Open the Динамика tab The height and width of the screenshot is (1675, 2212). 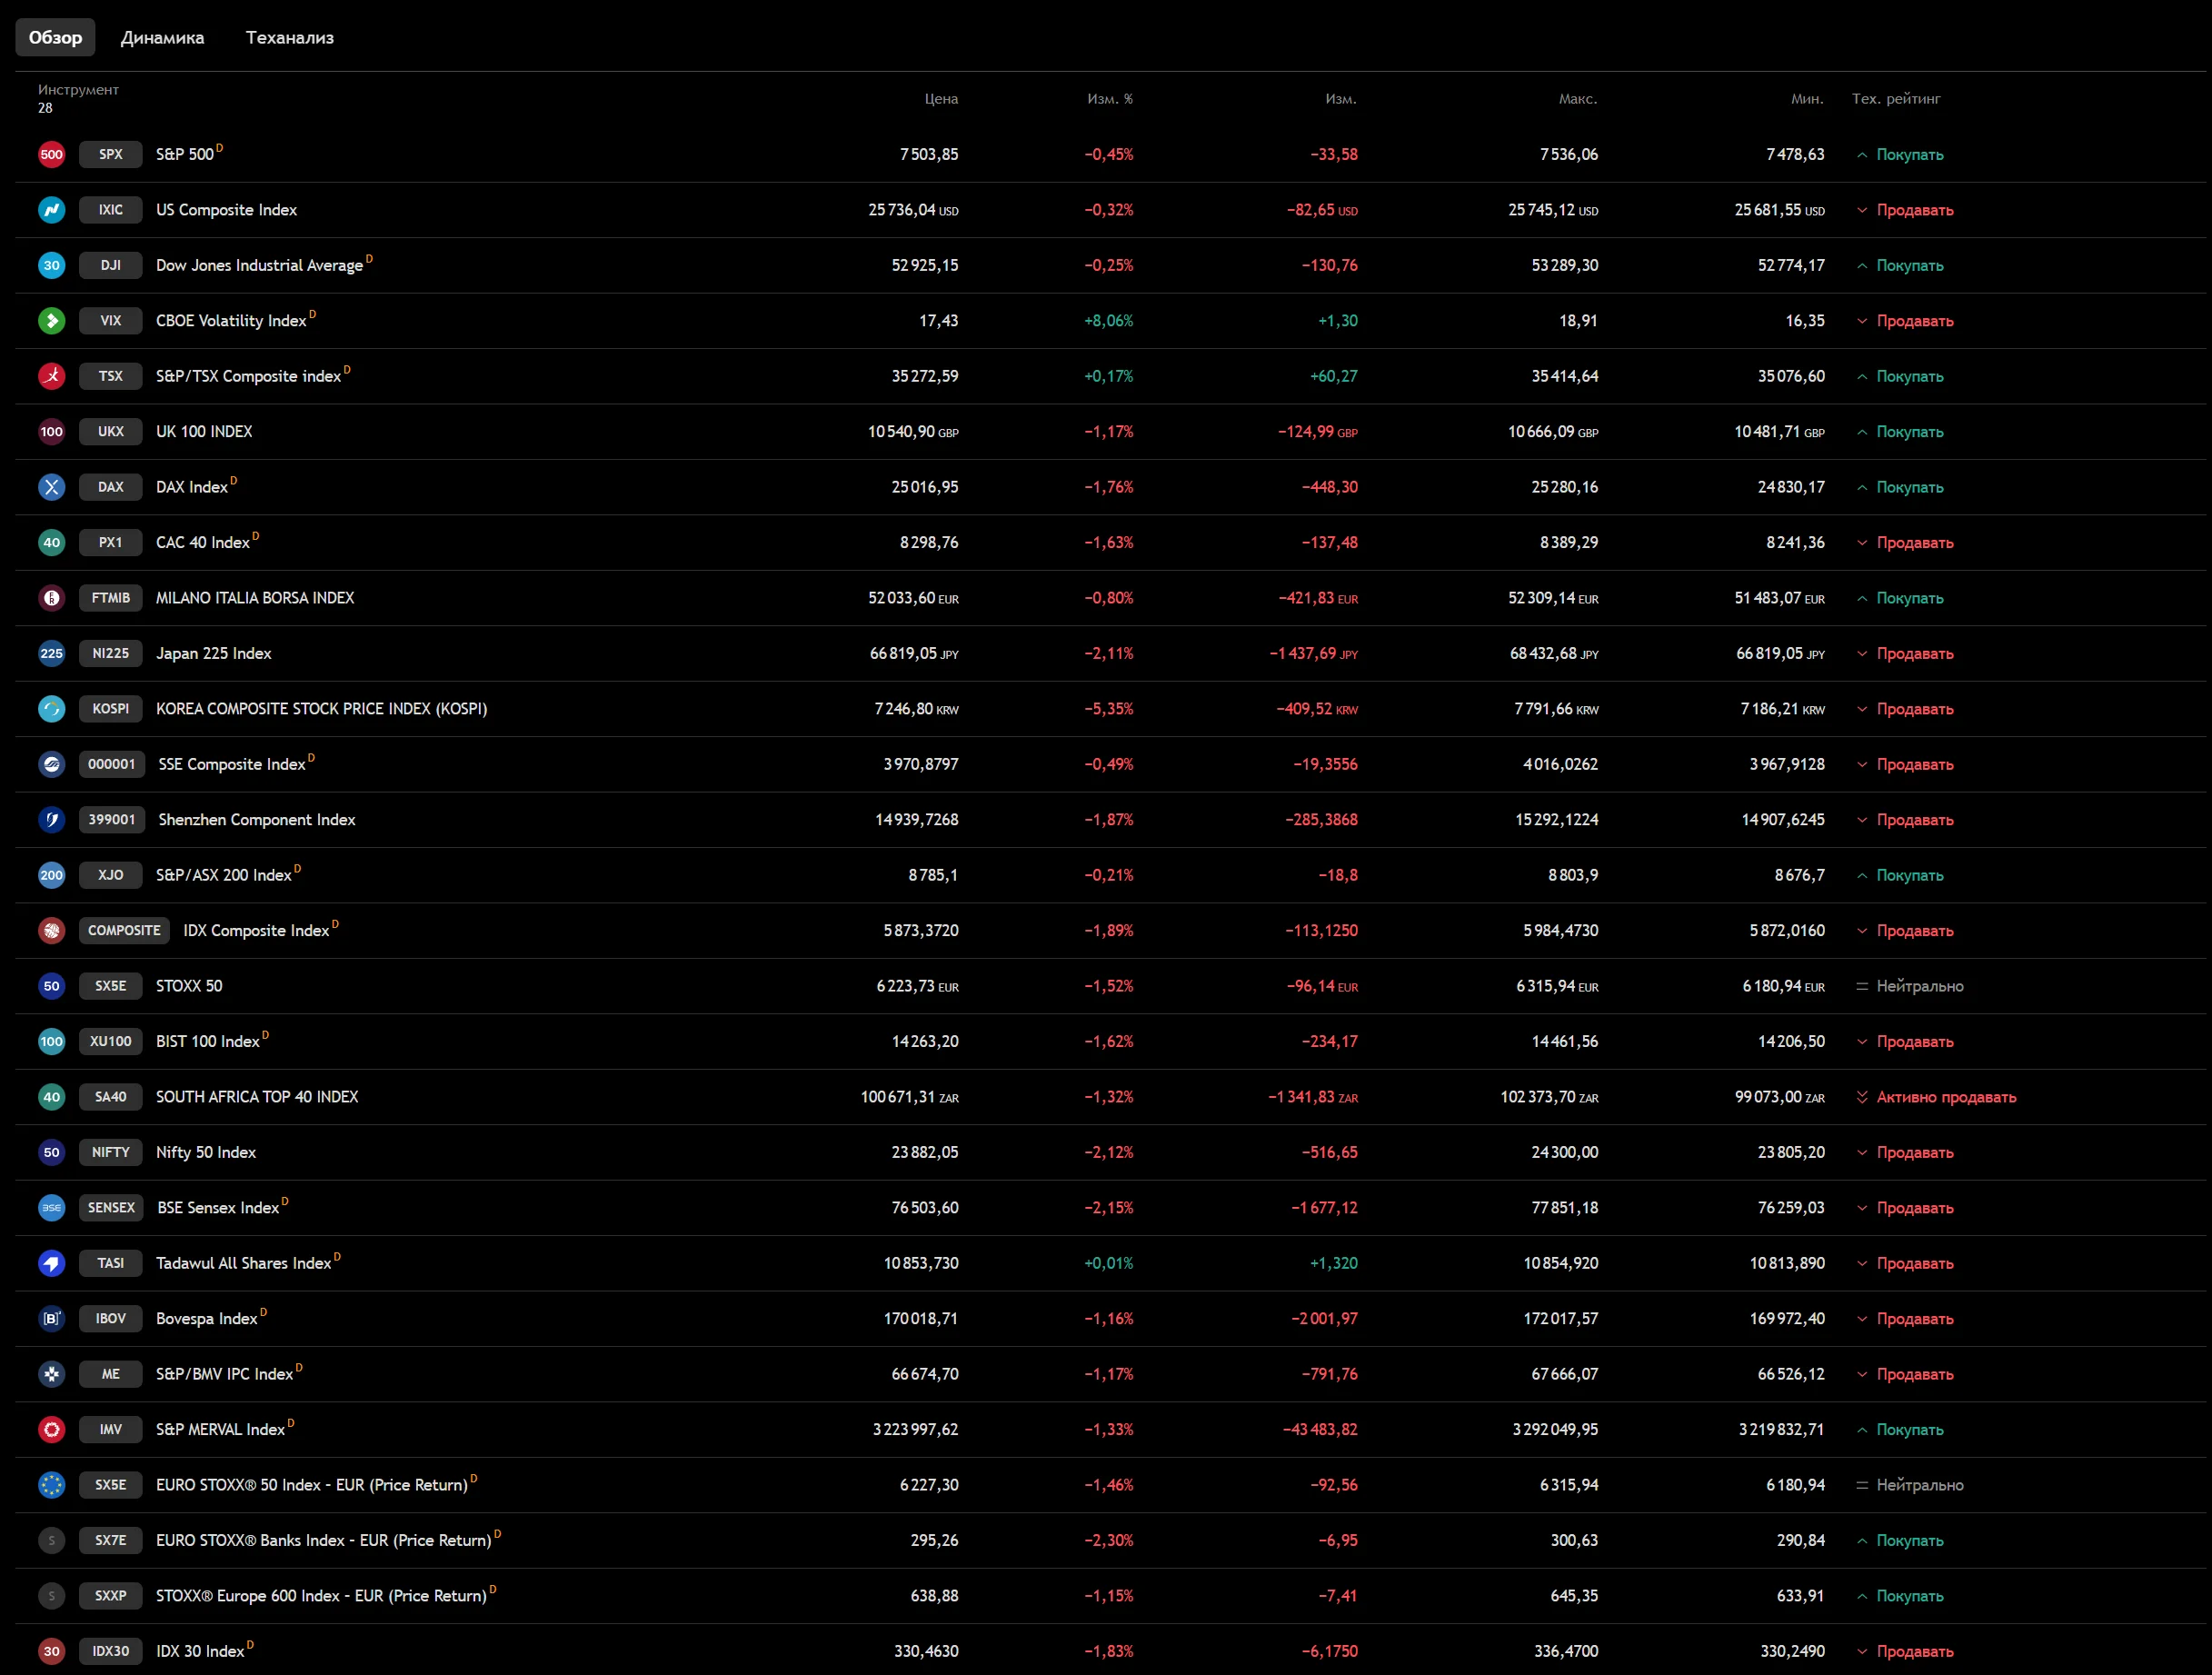point(162,38)
